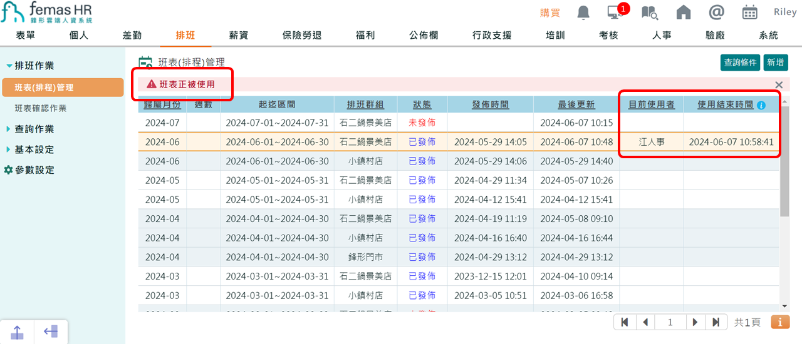Click the 新增 button

pyautogui.click(x=775, y=63)
